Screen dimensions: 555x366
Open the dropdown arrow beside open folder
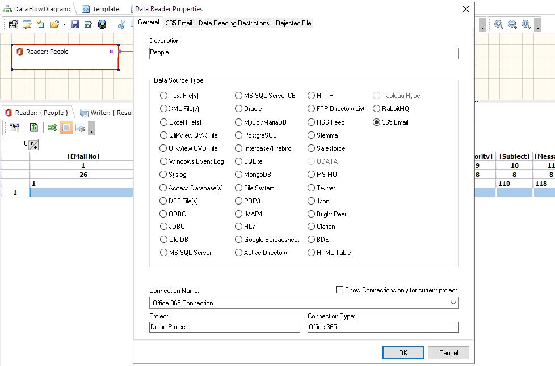point(64,24)
